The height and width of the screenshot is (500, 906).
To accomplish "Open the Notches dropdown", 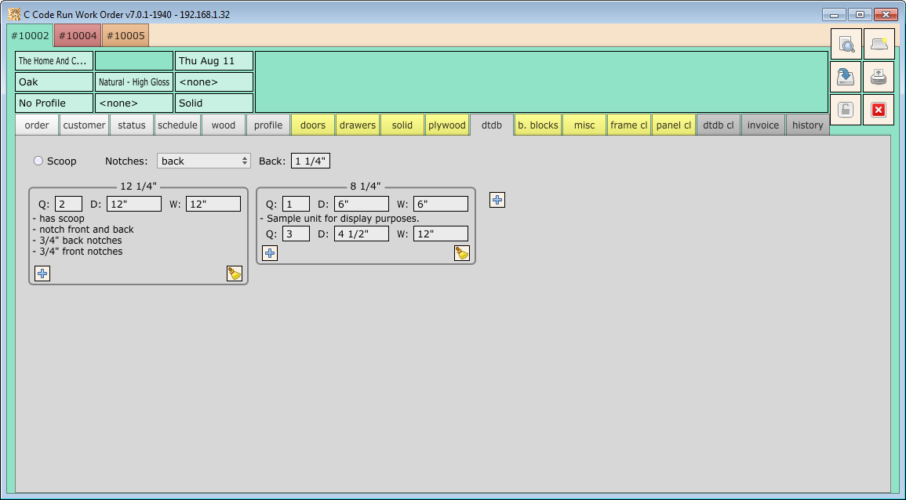I will click(203, 161).
